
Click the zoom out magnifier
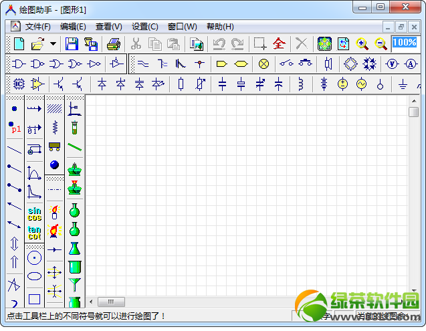coord(381,43)
